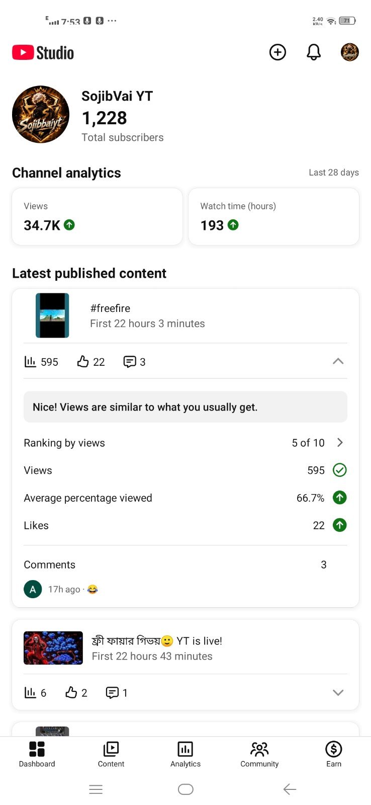The image size is (371, 805).
Task: Open the SojibVai YT channel avatar
Action: click(41, 115)
